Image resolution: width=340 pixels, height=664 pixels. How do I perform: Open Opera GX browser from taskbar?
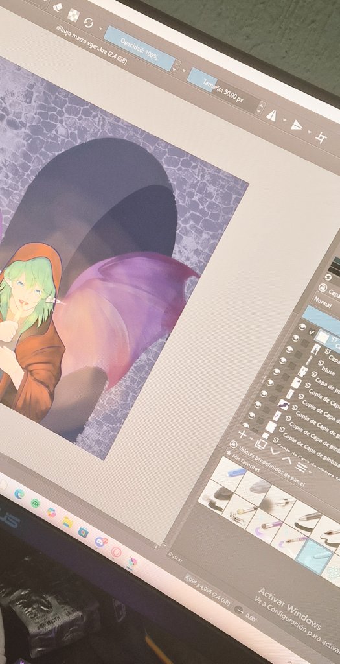pos(116,552)
